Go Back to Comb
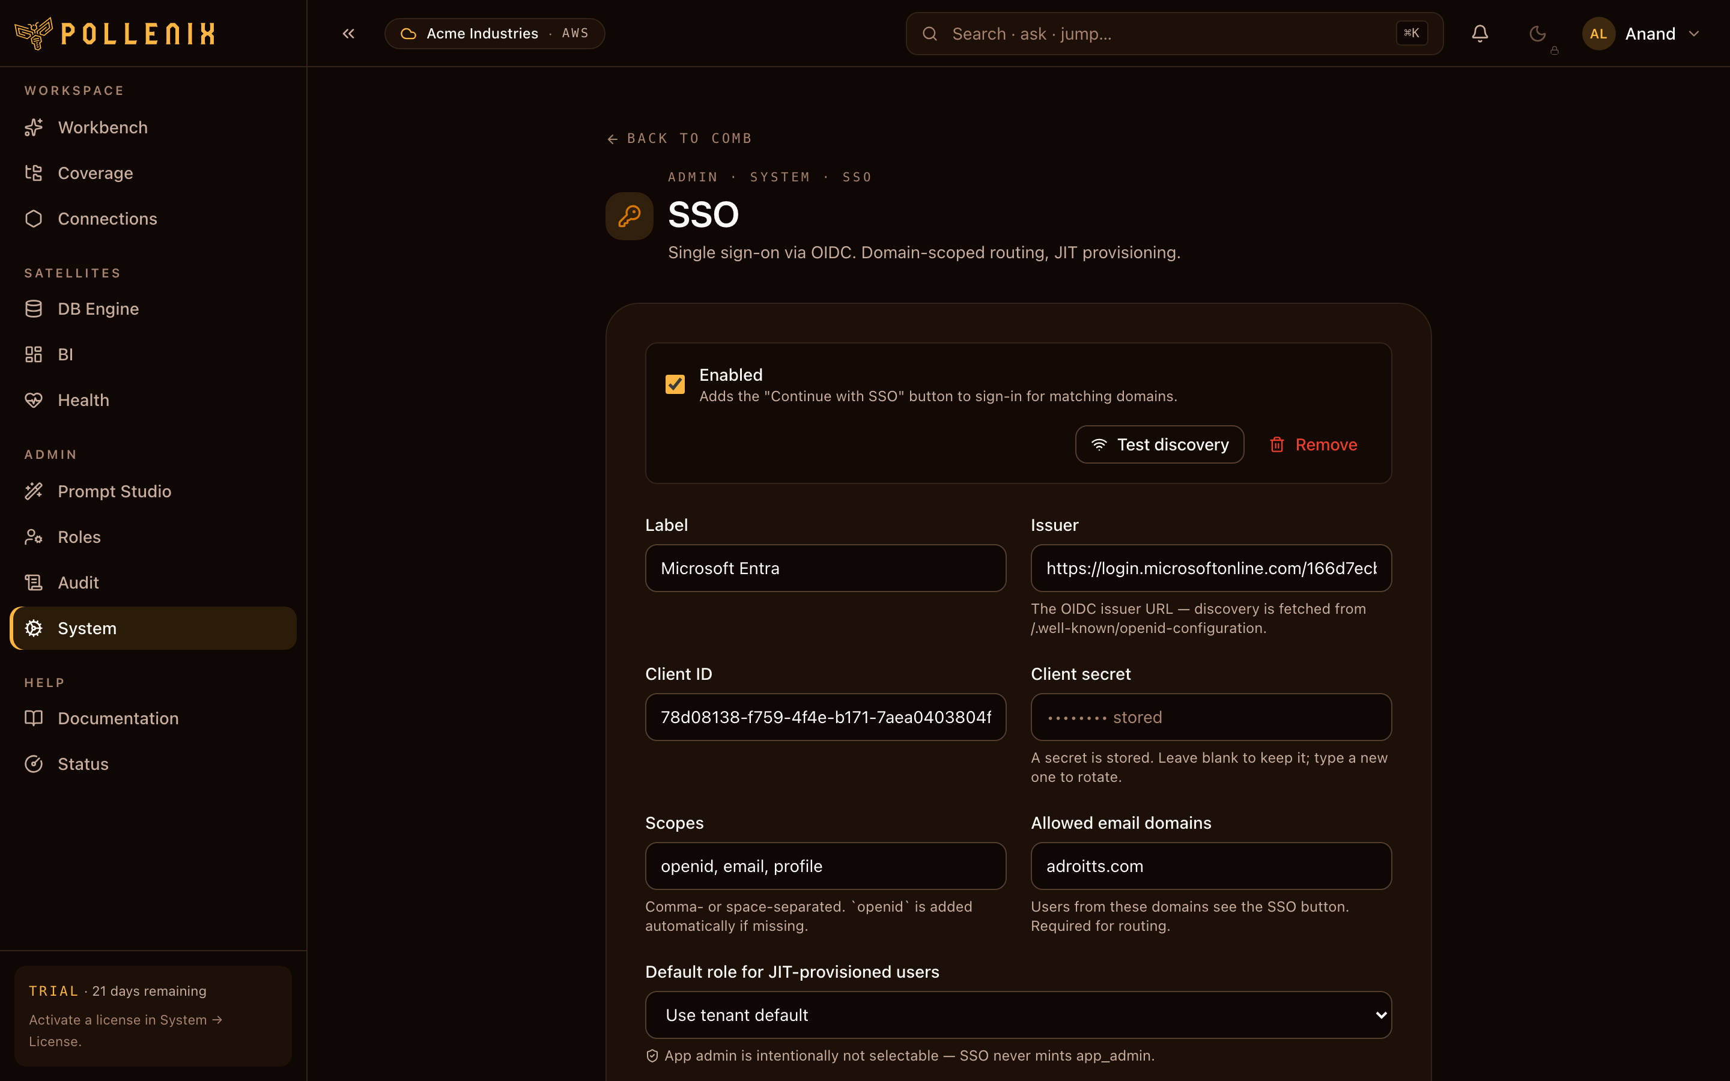The image size is (1730, 1081). [x=679, y=139]
